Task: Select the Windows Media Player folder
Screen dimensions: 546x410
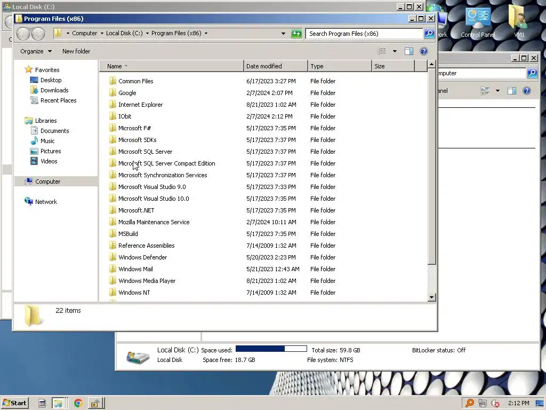Action: (x=147, y=281)
